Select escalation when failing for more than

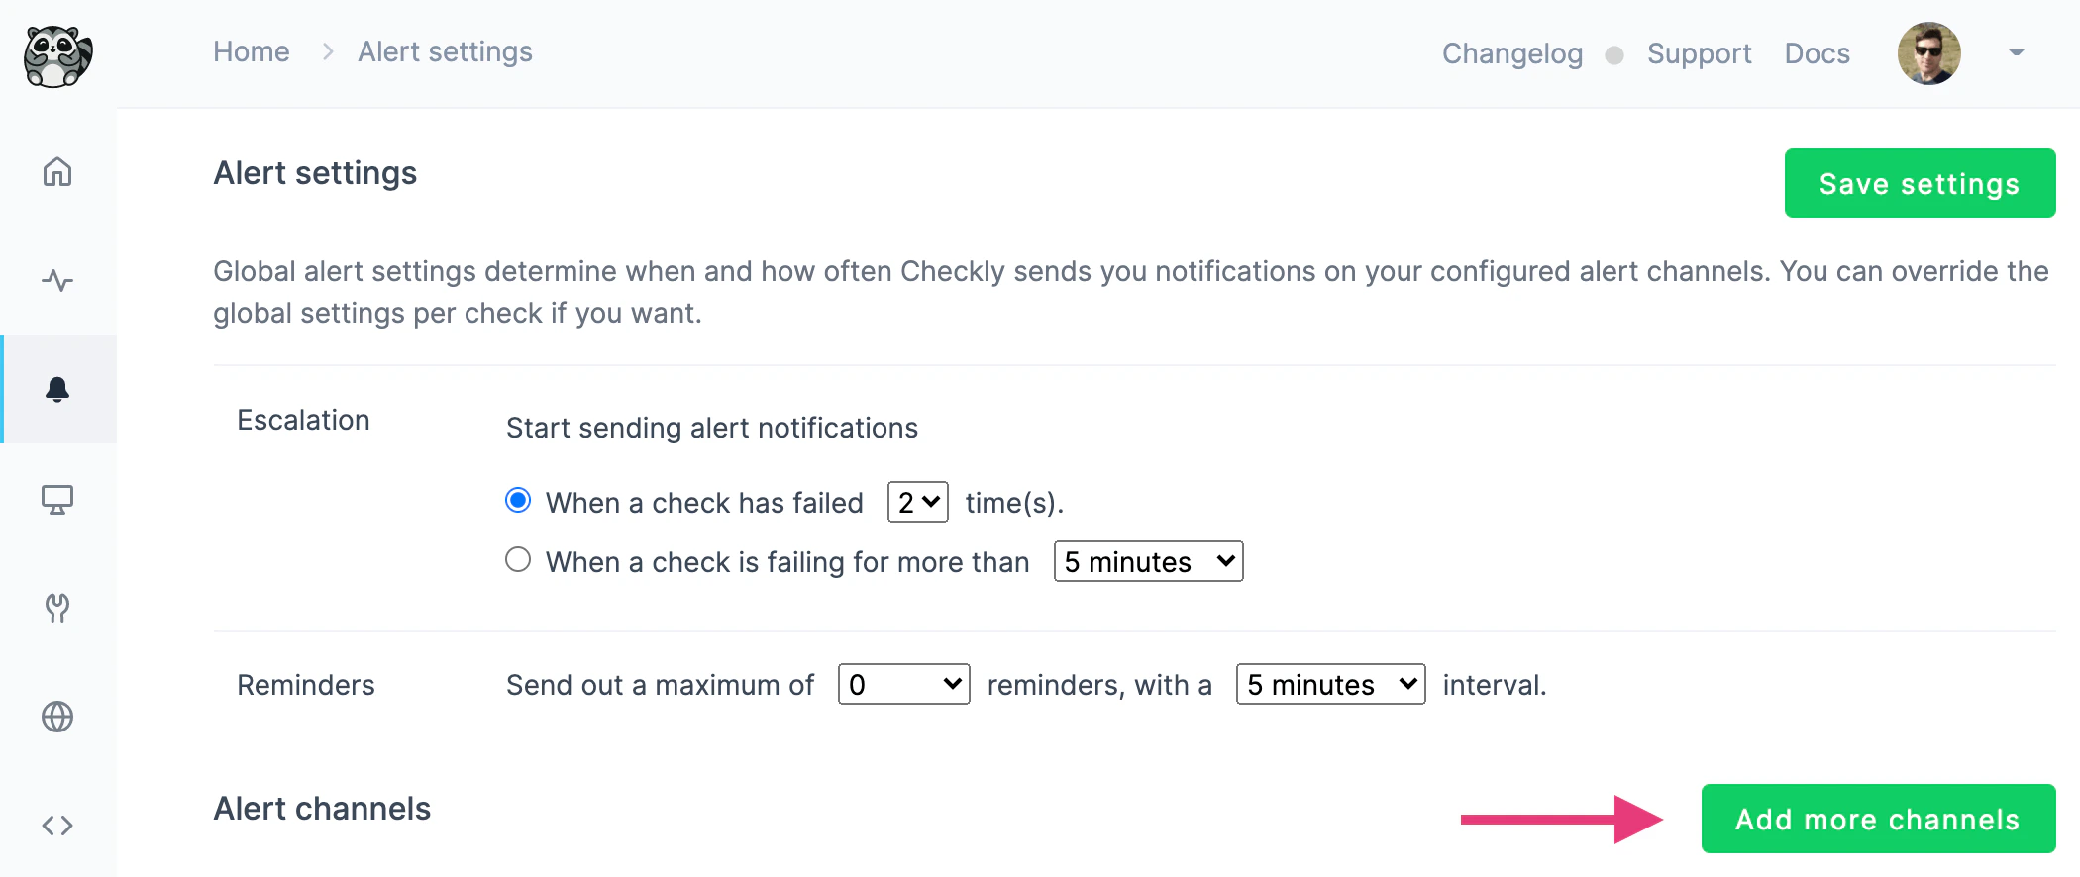[517, 560]
